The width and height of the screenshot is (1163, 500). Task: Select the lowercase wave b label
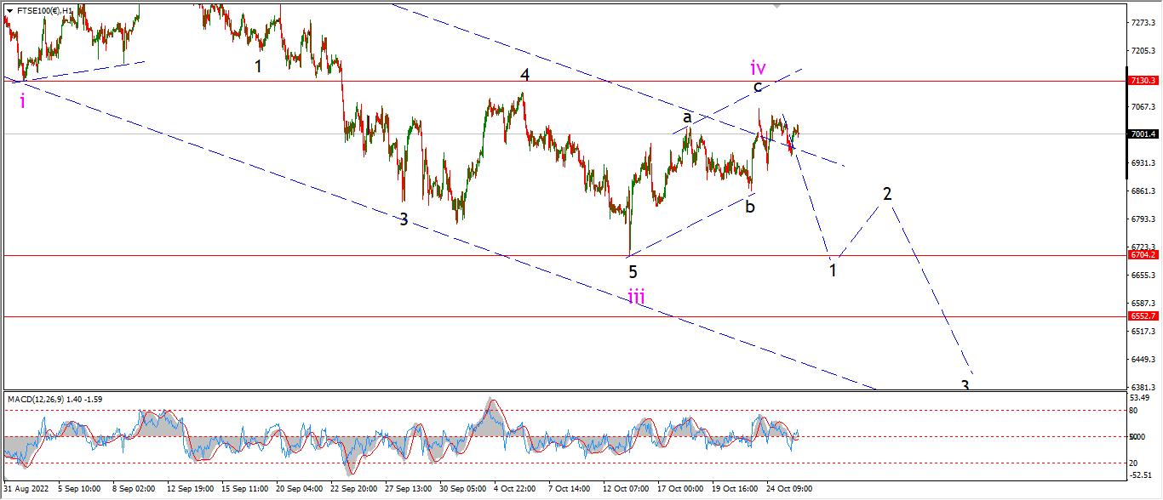[x=749, y=206]
